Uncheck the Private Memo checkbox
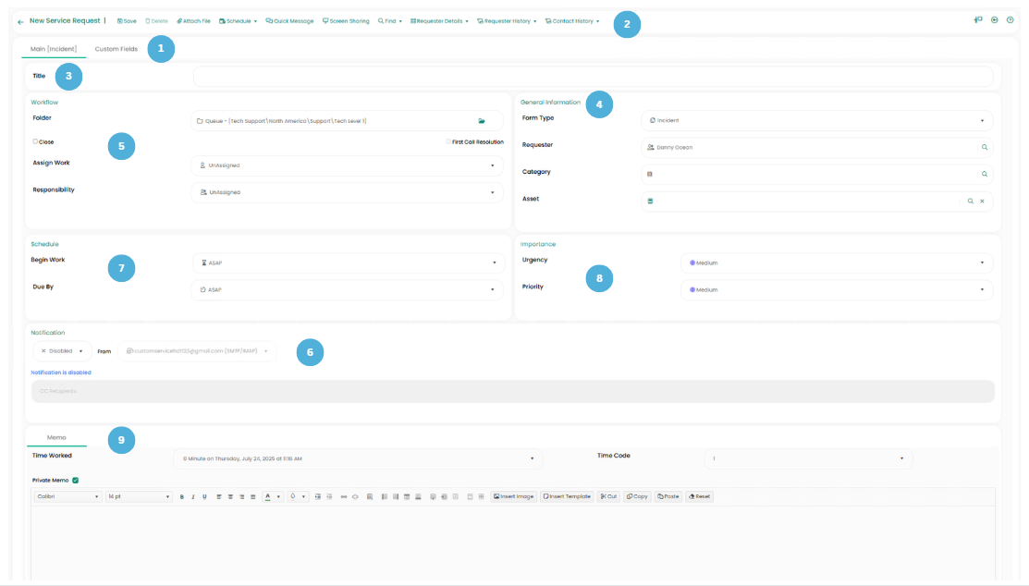 click(x=75, y=480)
